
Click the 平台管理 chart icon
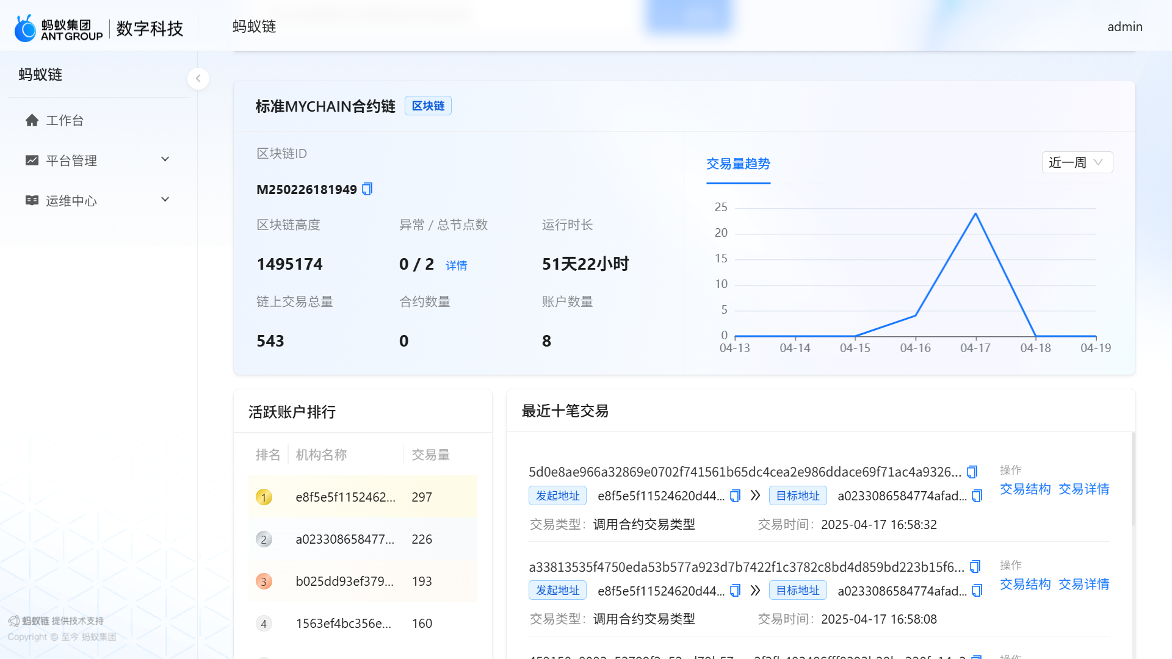32,160
